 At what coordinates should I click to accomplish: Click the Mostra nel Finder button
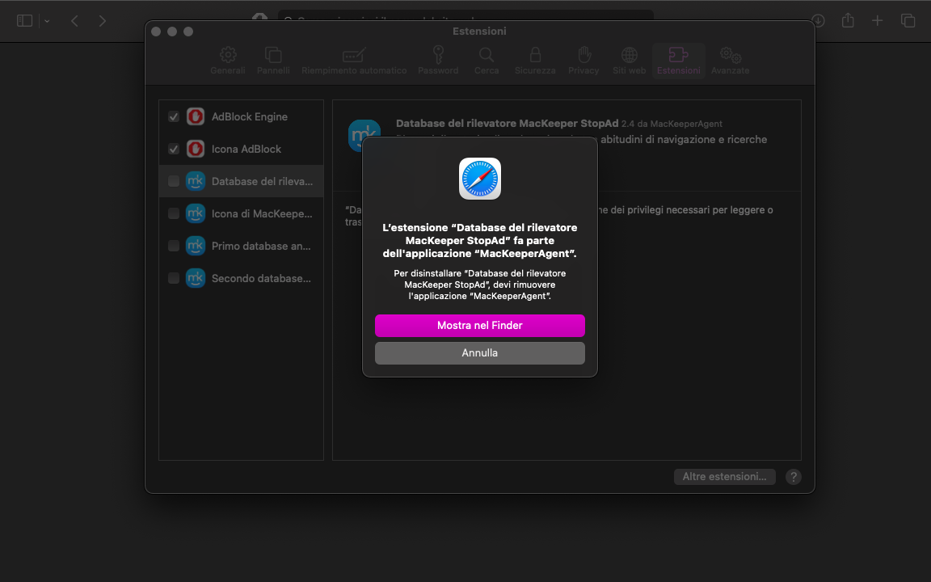pos(479,326)
